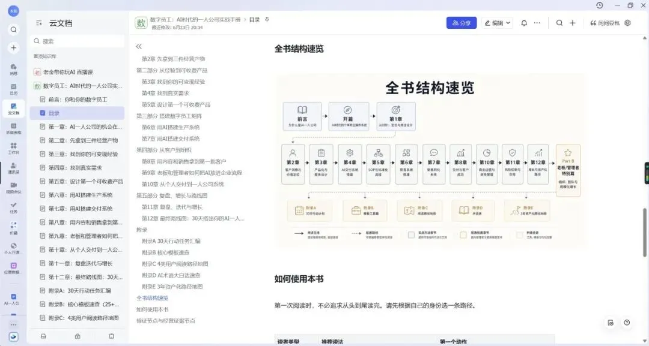Jump to 第4章 找到真实需求 in the outline

point(165,93)
